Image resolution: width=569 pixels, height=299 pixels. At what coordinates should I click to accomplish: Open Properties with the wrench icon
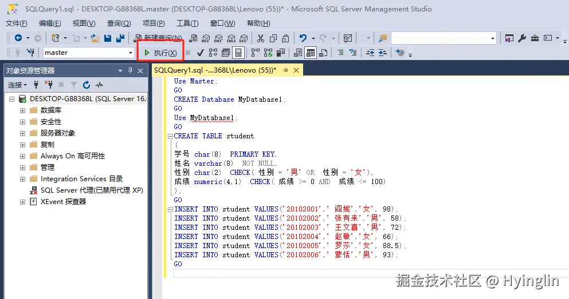point(522,38)
